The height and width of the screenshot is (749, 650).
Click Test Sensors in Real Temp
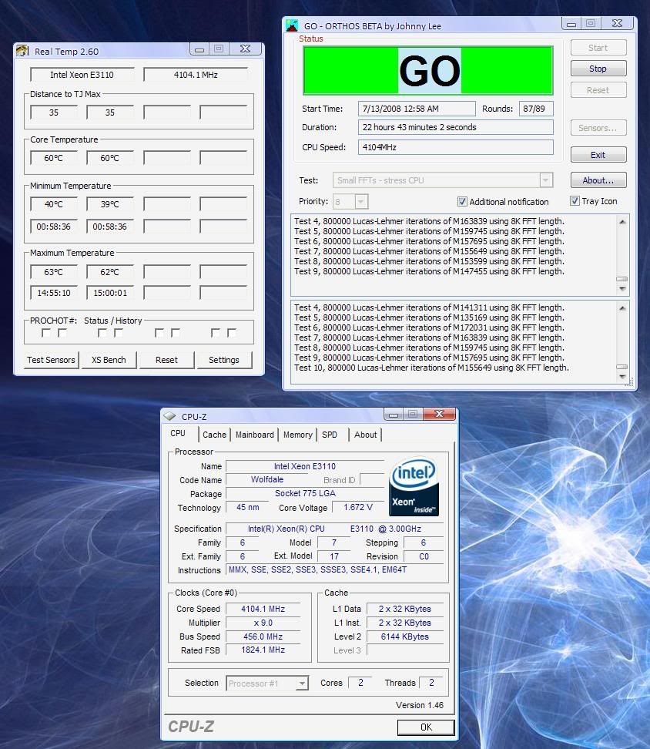51,360
